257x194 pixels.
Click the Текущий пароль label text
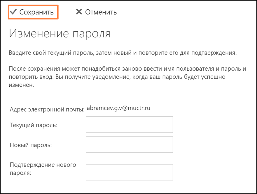pos(33,125)
